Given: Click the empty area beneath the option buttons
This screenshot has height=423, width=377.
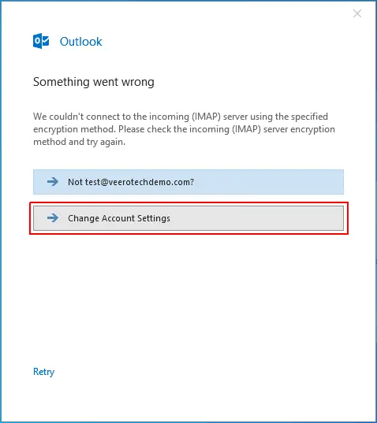Looking at the screenshot, I should [x=188, y=297].
